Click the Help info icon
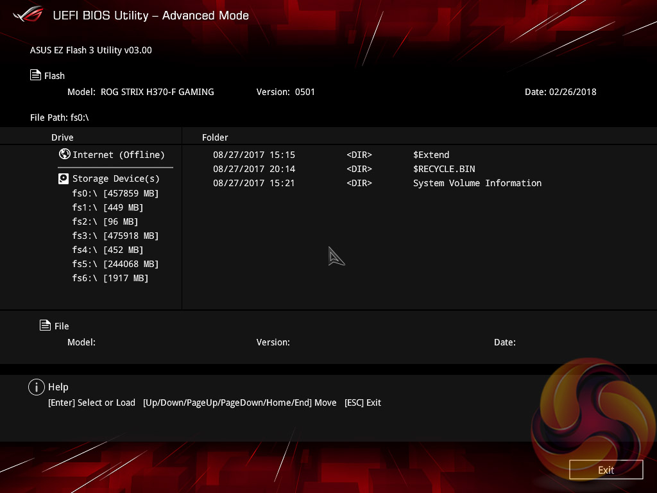The height and width of the screenshot is (493, 657). pos(36,386)
